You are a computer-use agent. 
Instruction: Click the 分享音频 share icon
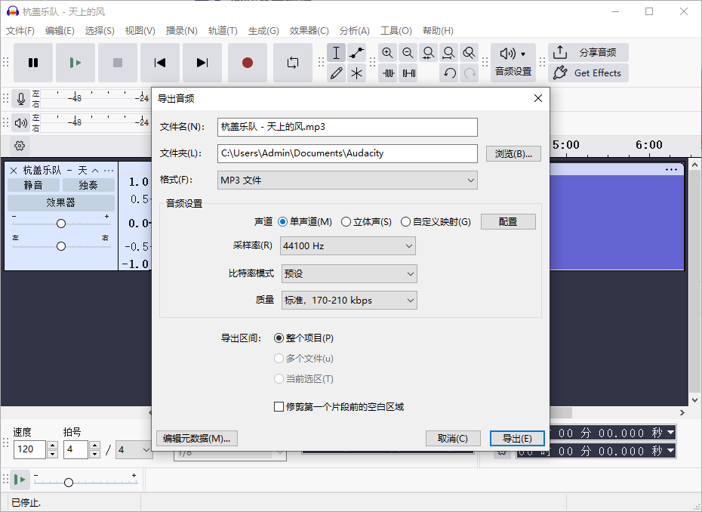click(x=559, y=52)
